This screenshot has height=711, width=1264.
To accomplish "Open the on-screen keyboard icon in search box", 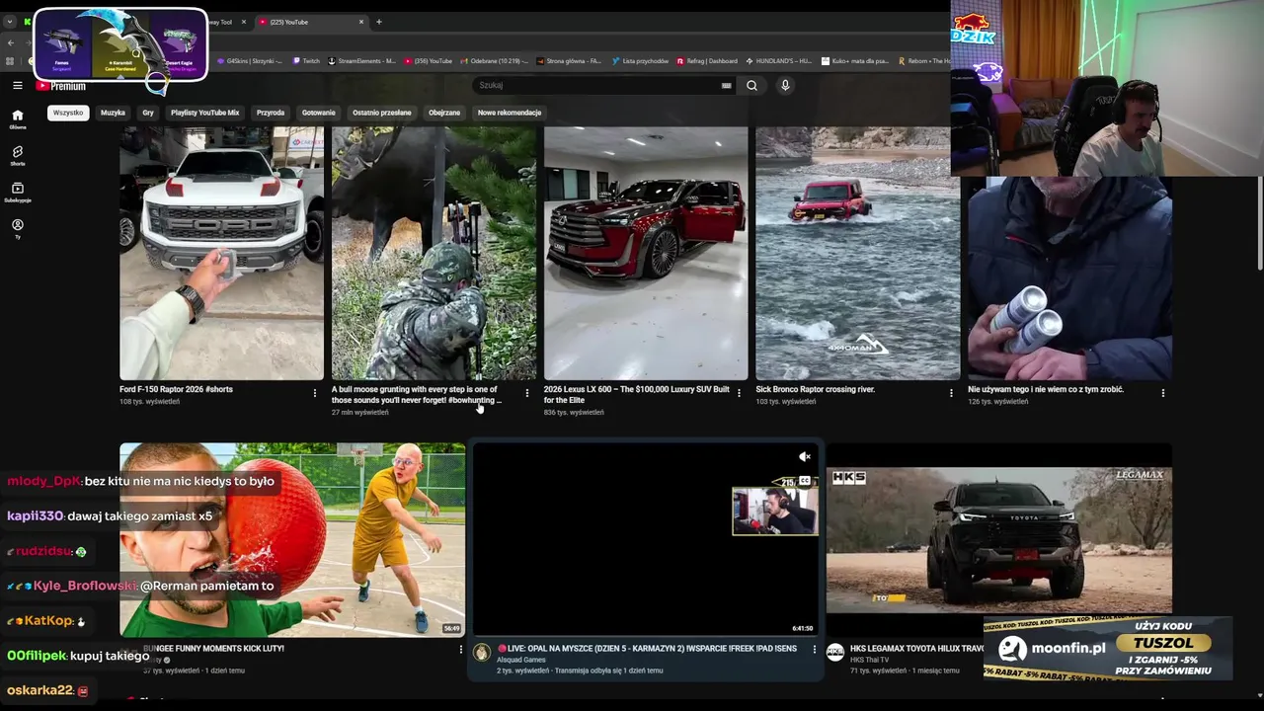I will pyautogui.click(x=726, y=85).
